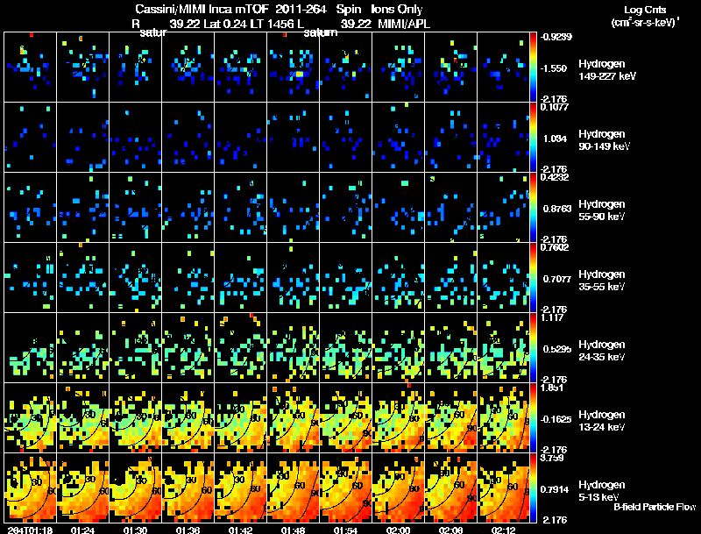Select the 01:48 time label
This screenshot has width=701, height=534.
coord(293,530)
